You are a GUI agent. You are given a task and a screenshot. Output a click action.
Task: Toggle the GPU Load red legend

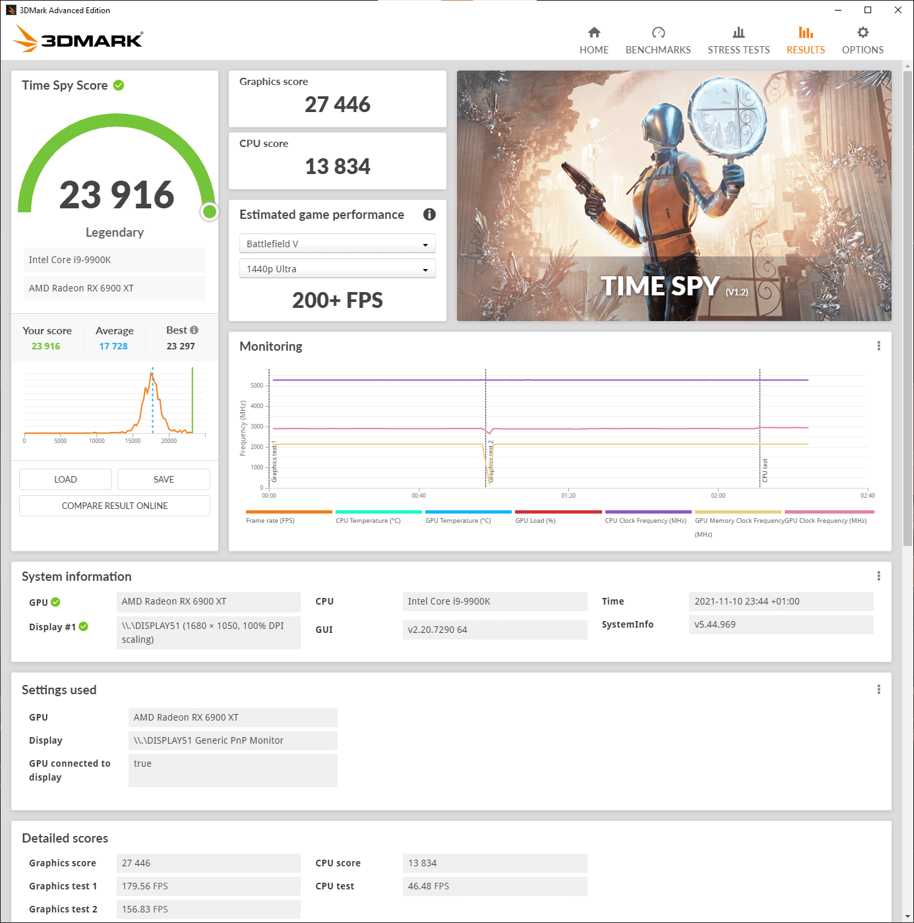click(x=558, y=517)
